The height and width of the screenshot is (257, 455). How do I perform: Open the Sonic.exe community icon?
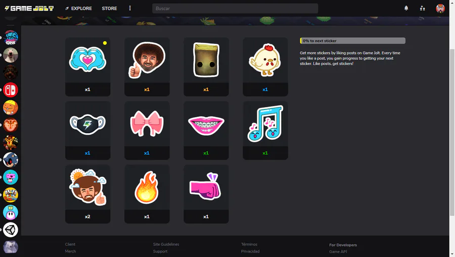(11, 160)
